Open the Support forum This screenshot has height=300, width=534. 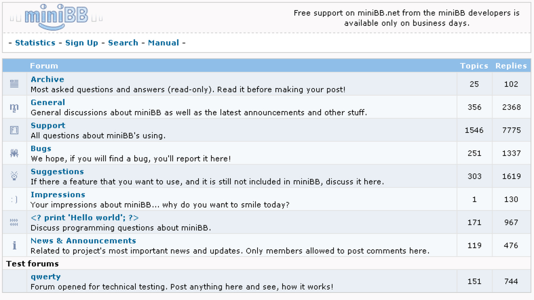tap(48, 125)
